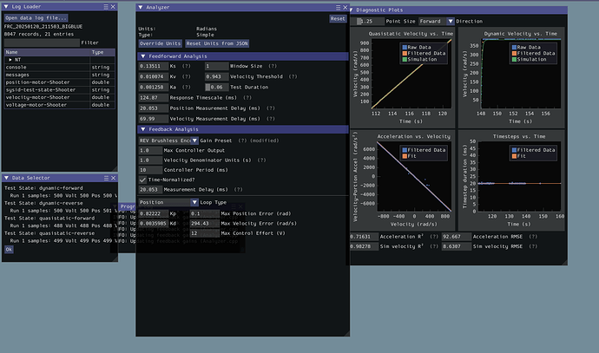599x353 pixels.
Task: Collapse Feedforward Analysis section
Action: [x=143, y=56]
